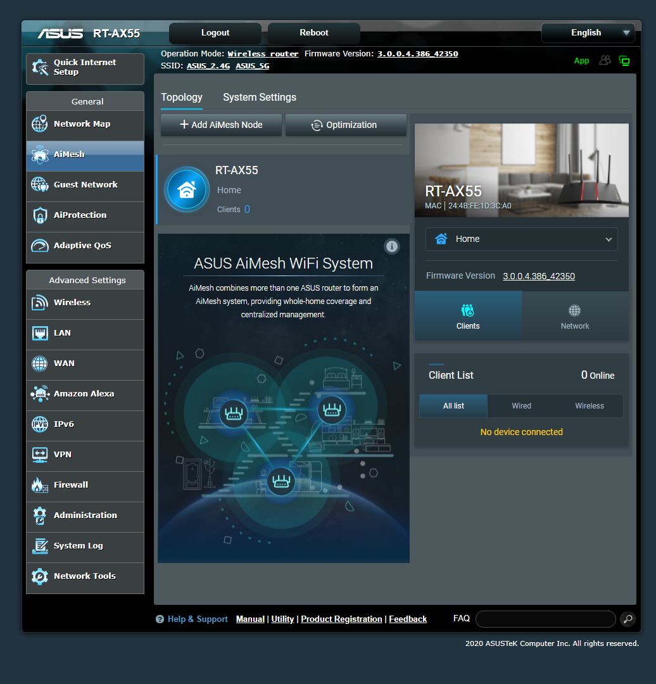Click the MAC address 24:4B:FE:1D:3C:A0

coord(479,205)
